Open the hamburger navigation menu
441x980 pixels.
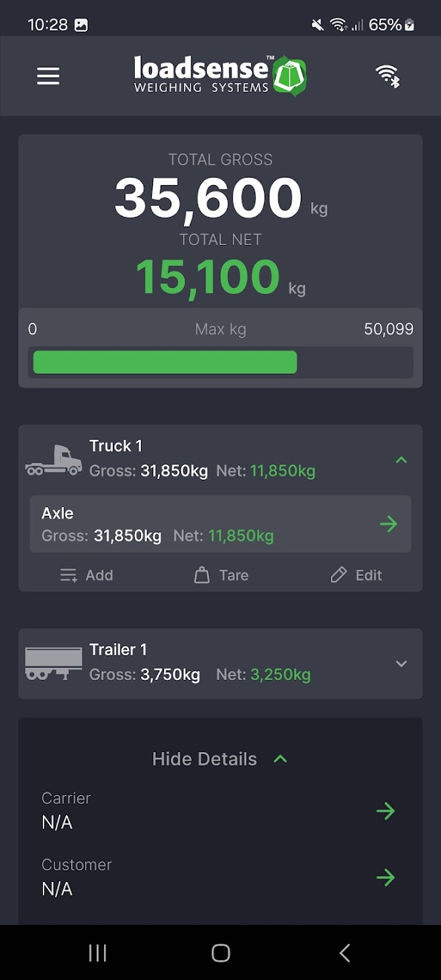[48, 76]
